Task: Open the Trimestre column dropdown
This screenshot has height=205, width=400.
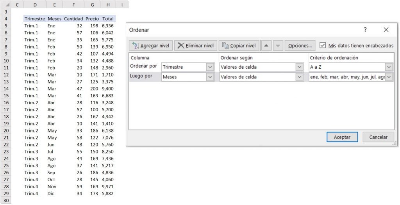Action: pos(210,67)
